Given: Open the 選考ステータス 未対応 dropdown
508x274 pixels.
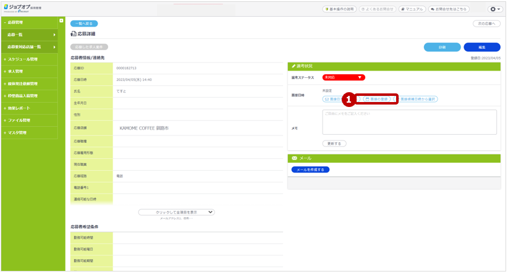Looking at the screenshot, I should (344, 77).
